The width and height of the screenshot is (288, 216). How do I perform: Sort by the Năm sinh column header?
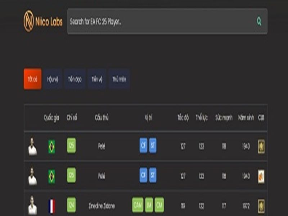coord(246,118)
